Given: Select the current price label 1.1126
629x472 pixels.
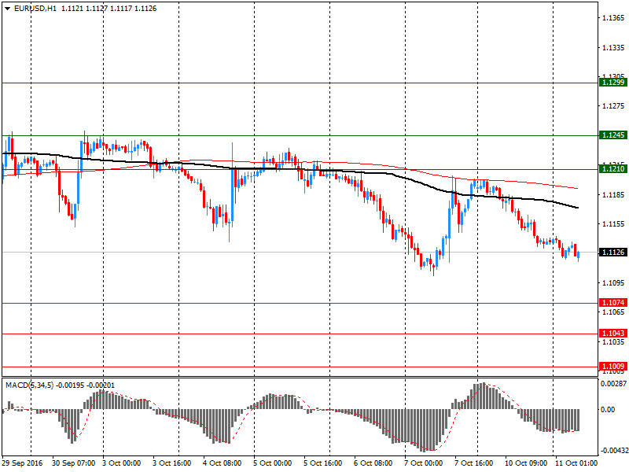Looking at the screenshot, I should pos(613,252).
